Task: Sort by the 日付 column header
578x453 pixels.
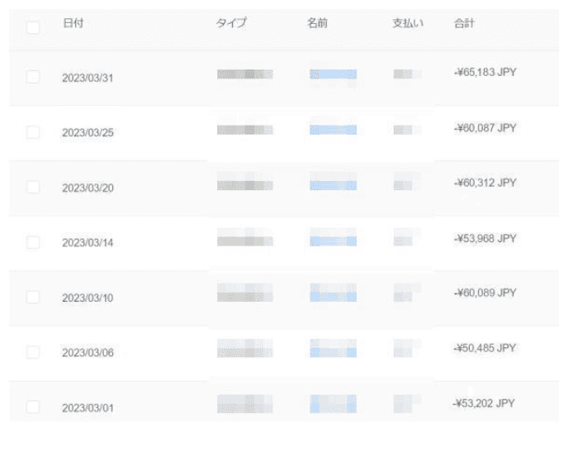Action: (73, 24)
